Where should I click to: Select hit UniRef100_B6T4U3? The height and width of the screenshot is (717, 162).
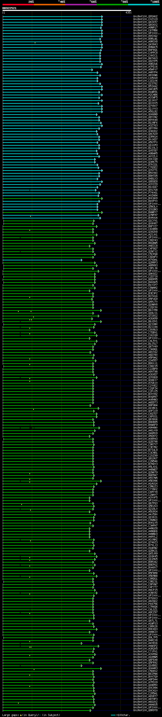tap(145, 58)
